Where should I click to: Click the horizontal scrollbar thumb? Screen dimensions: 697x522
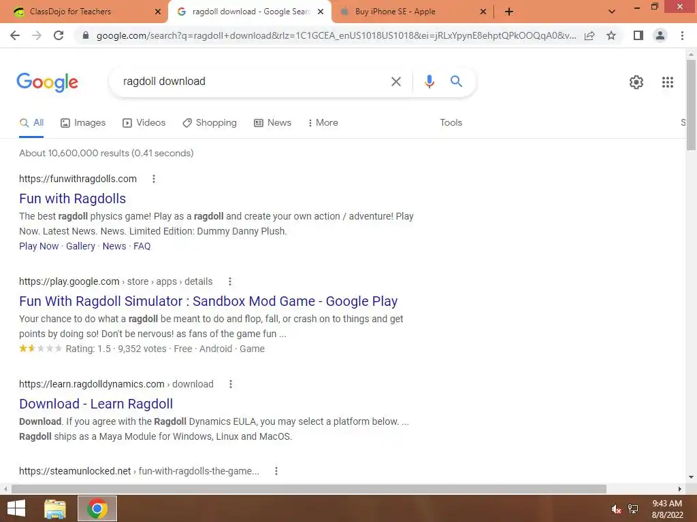pyautogui.click(x=308, y=489)
